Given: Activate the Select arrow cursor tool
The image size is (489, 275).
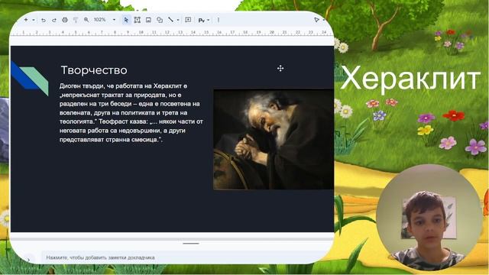Looking at the screenshot, I should [126, 20].
